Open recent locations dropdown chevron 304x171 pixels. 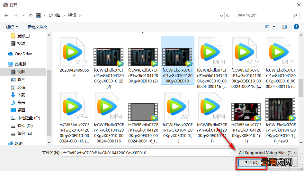pyautogui.click(x=23, y=15)
